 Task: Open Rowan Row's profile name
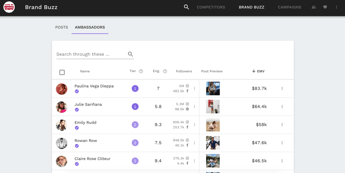(x=86, y=140)
